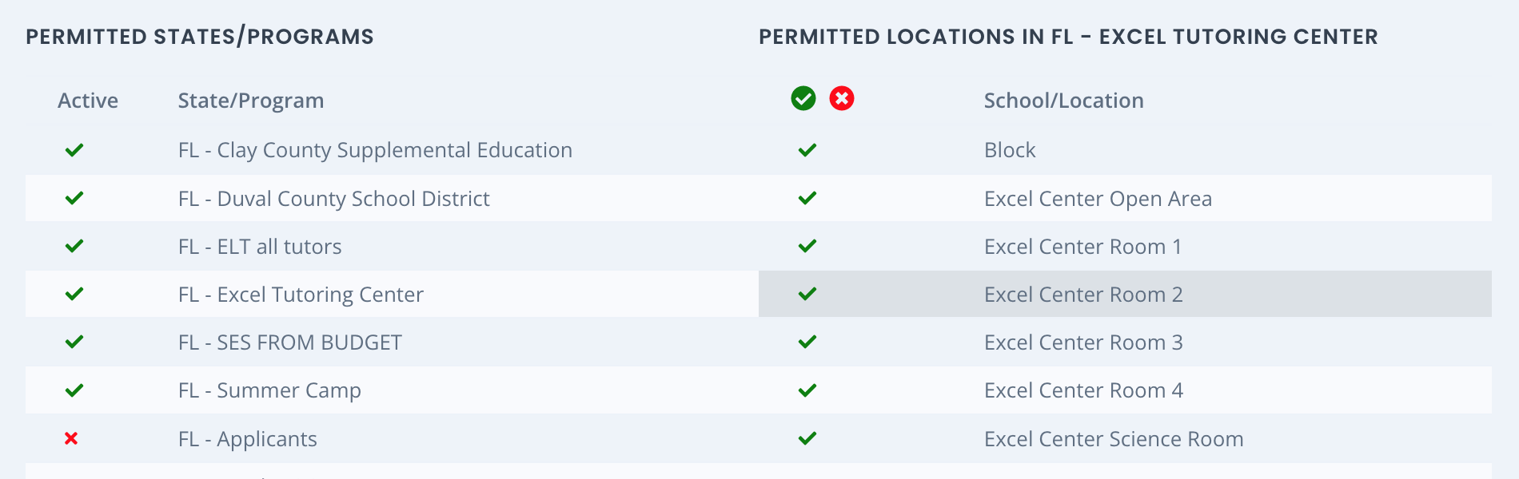Toggle checkmark for Excel Center Room 1
The width and height of the screenshot is (1519, 479).
coord(807,246)
